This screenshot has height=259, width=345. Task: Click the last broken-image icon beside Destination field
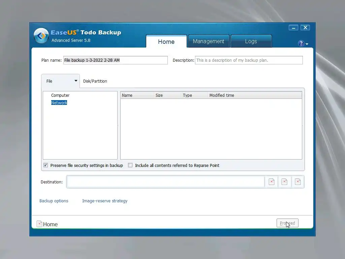pos(298,182)
